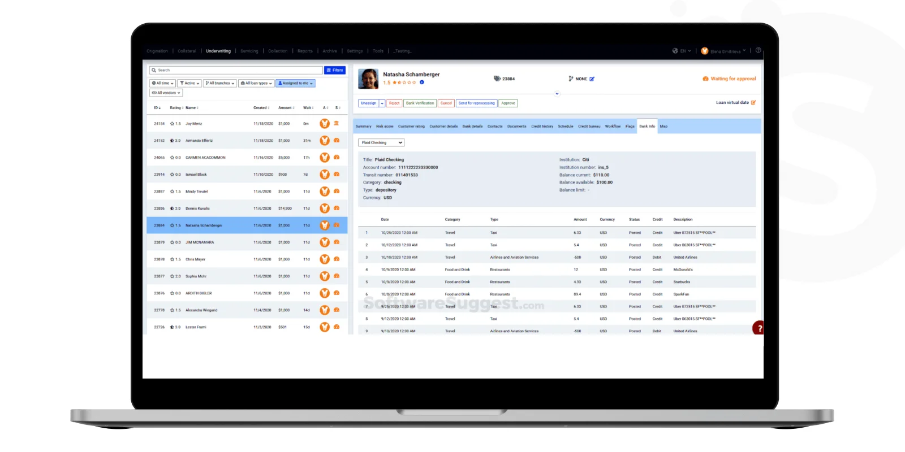
Task: Click Elena Dmitrieva's user avatar icon
Action: pyautogui.click(x=705, y=51)
